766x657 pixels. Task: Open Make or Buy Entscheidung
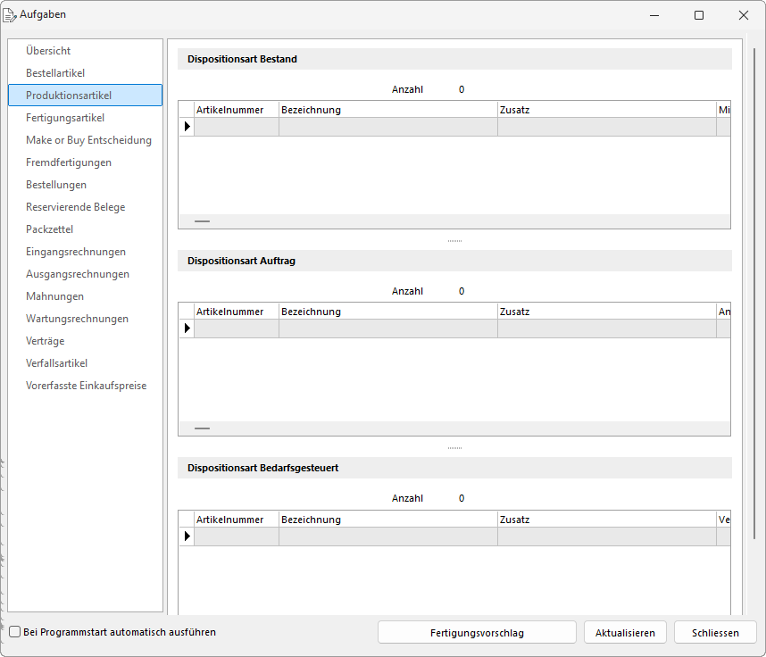click(x=88, y=140)
